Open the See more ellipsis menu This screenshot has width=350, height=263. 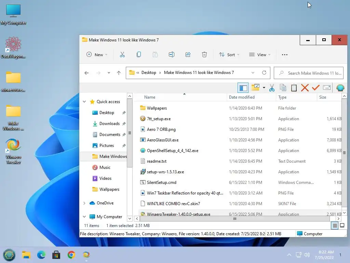coord(285,55)
